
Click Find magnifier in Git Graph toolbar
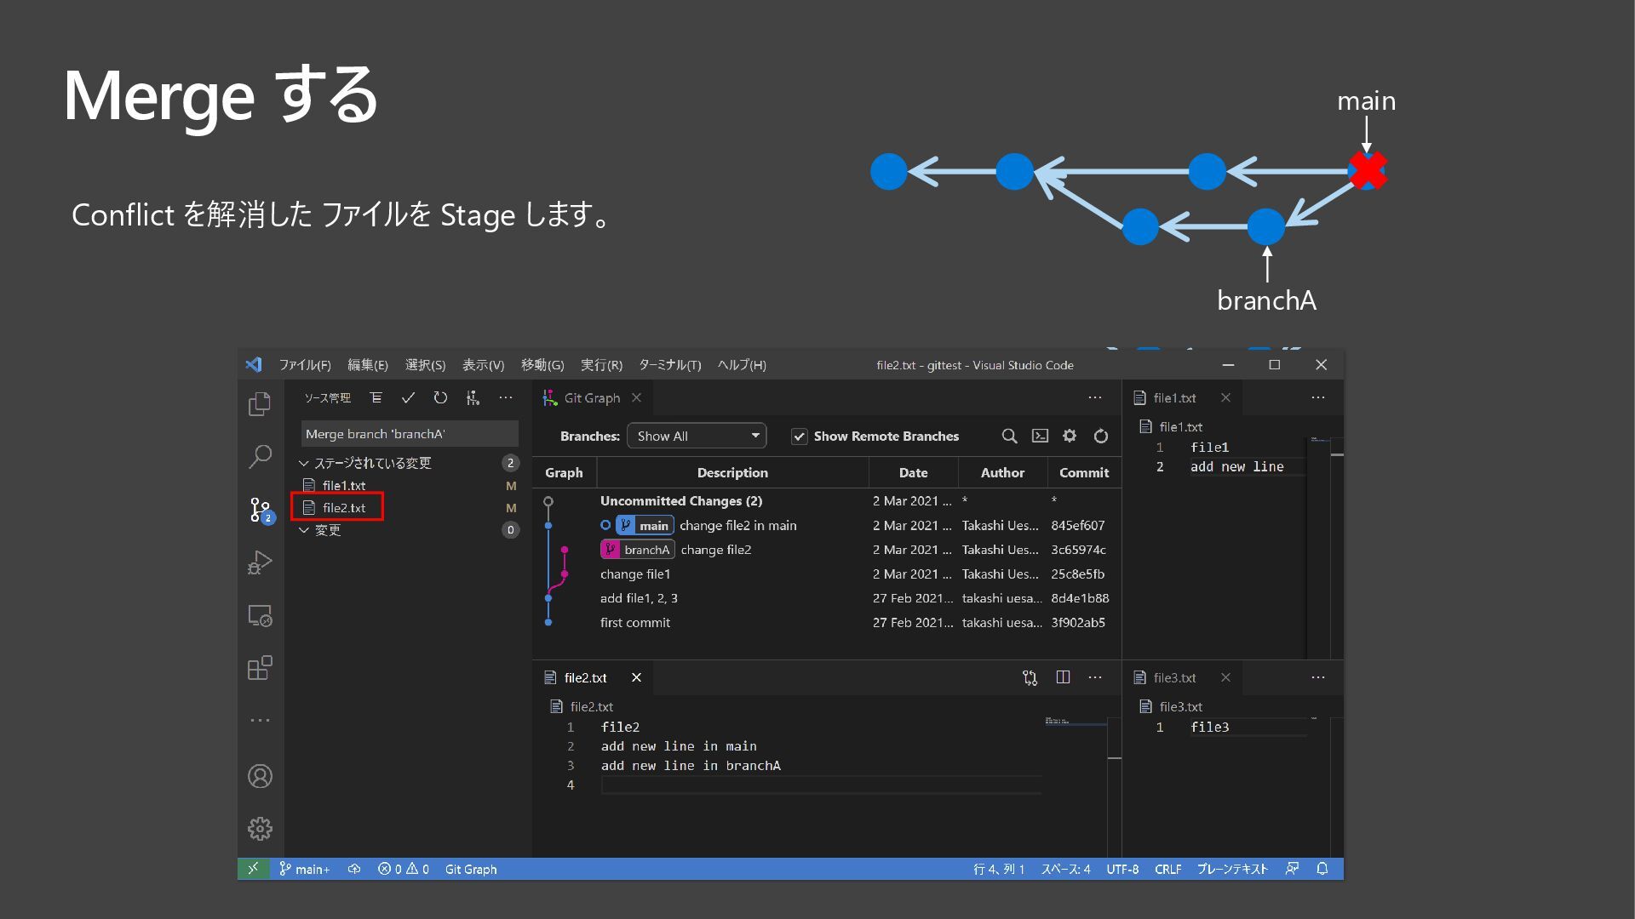(1009, 436)
